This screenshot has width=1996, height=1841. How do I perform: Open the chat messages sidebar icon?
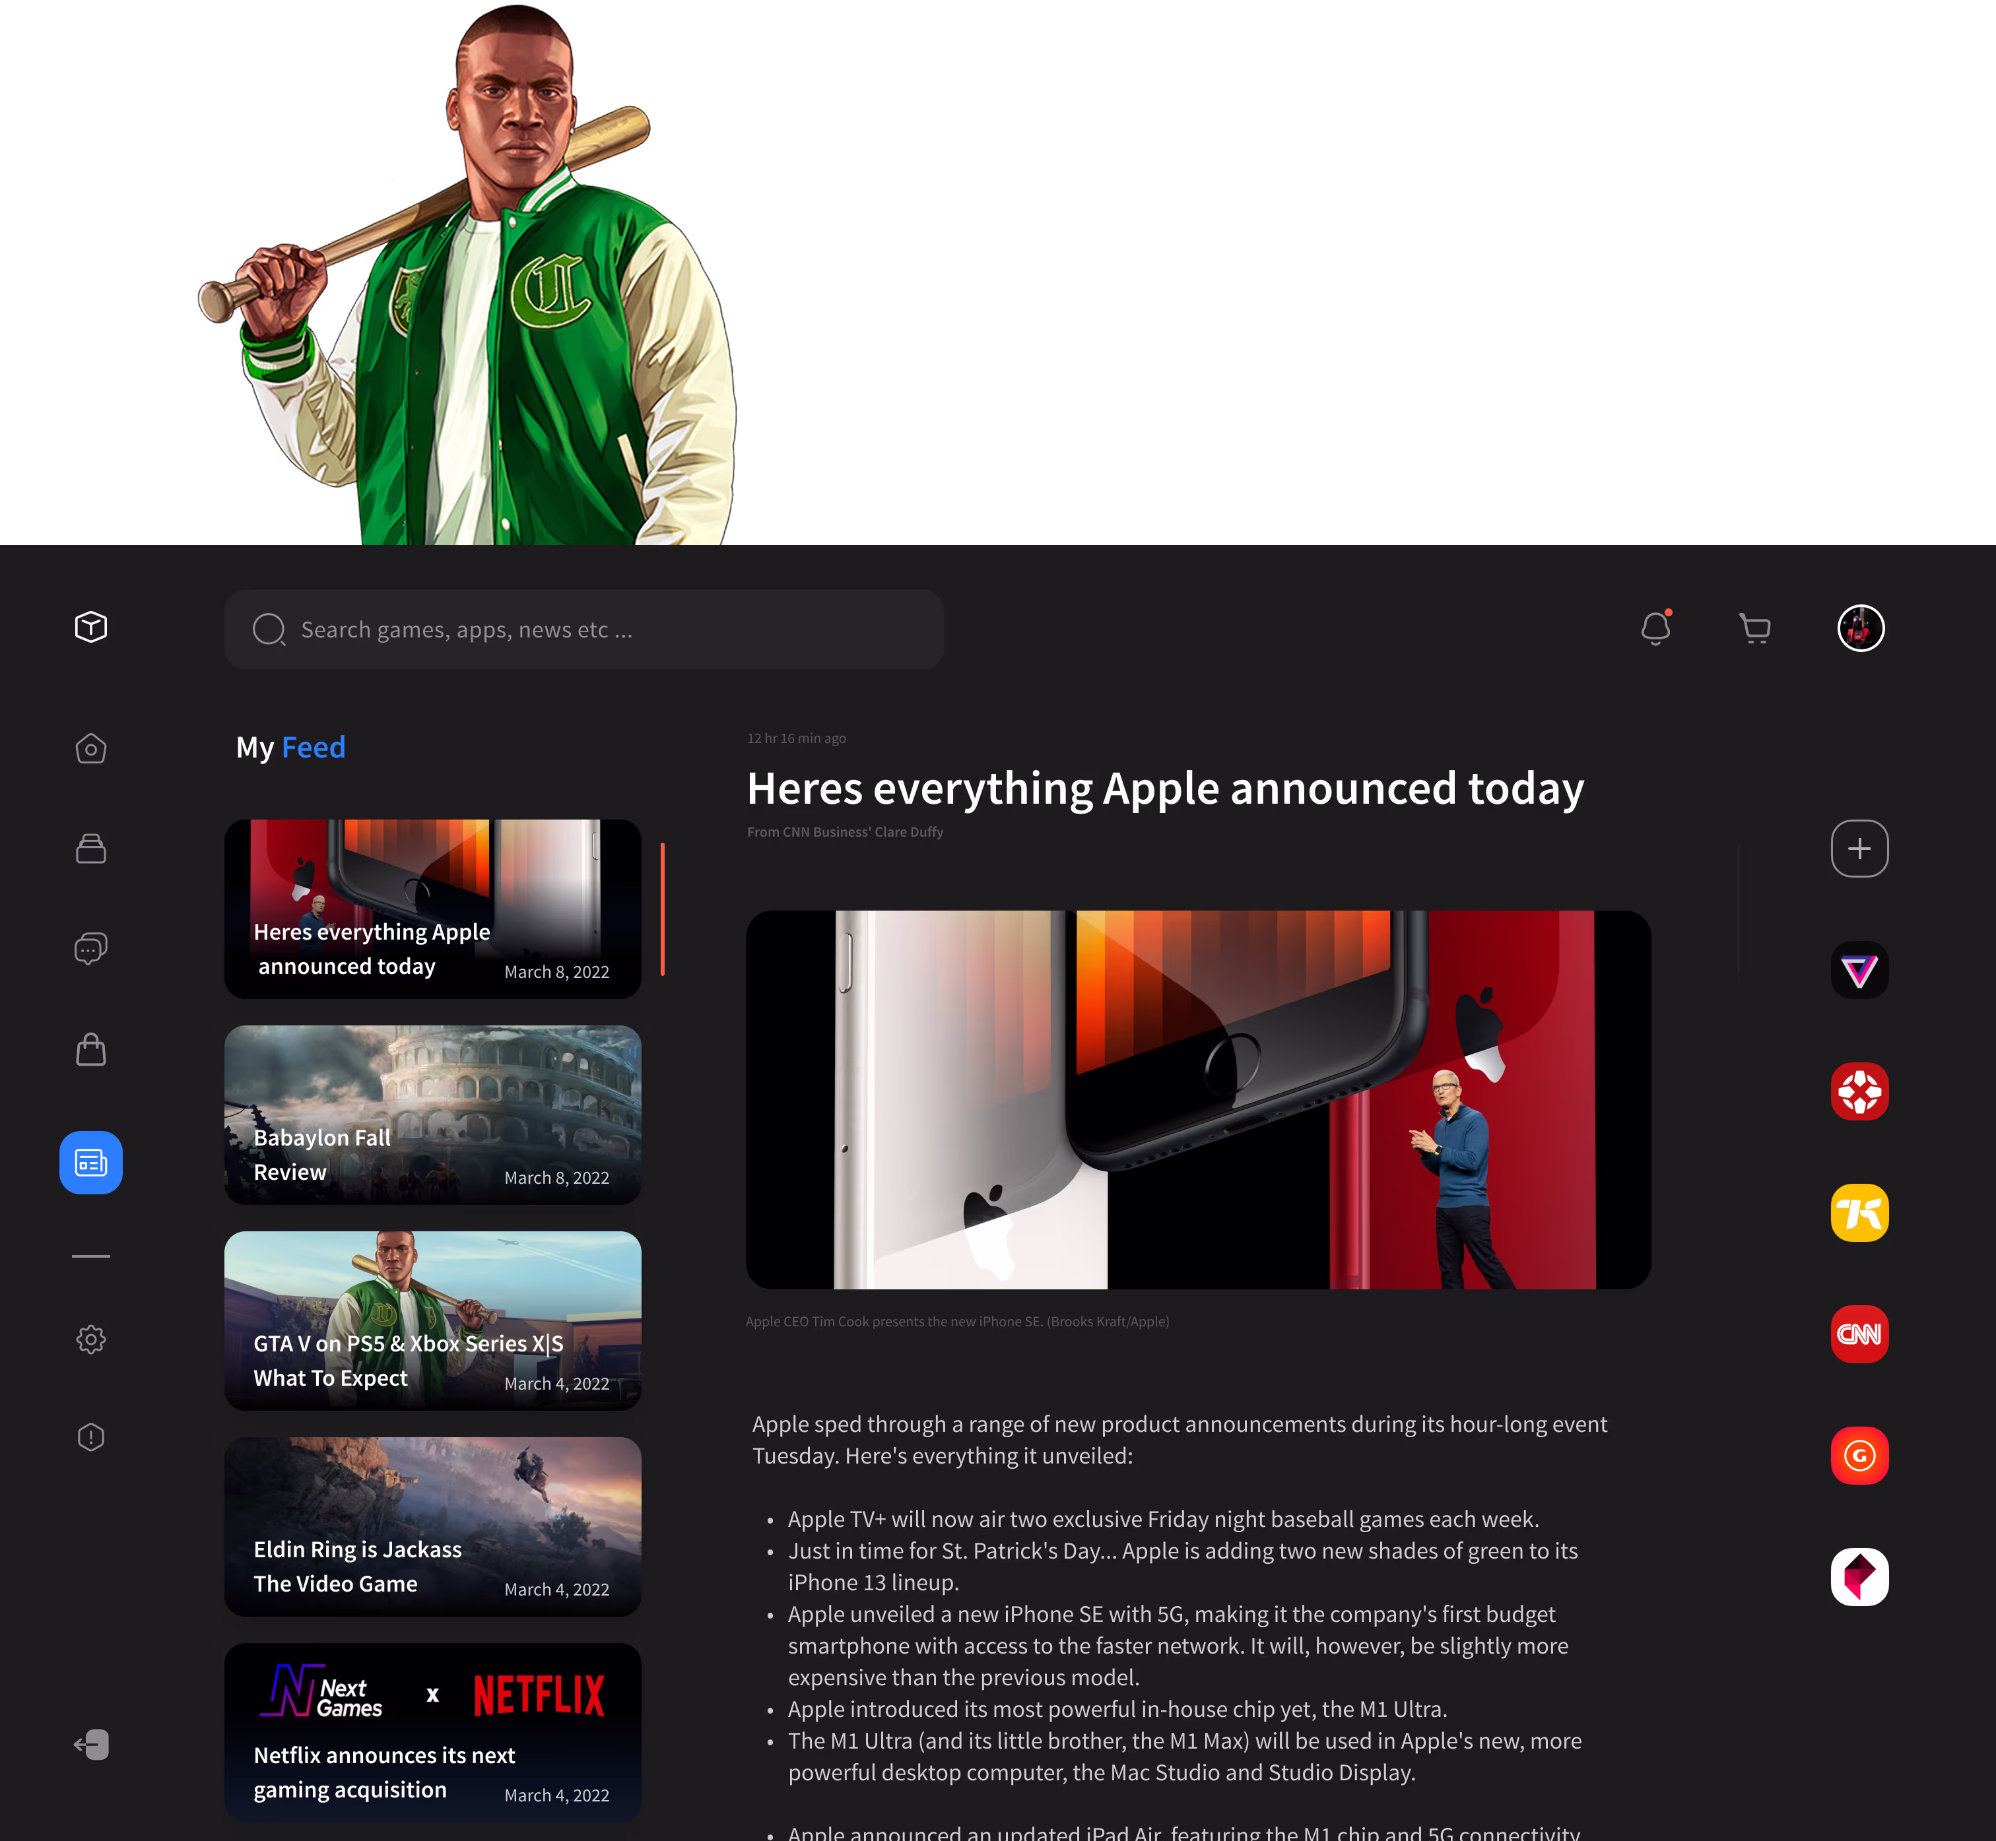[90, 948]
